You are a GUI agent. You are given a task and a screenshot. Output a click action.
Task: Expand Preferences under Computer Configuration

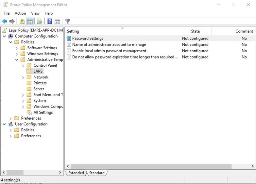[11, 118]
